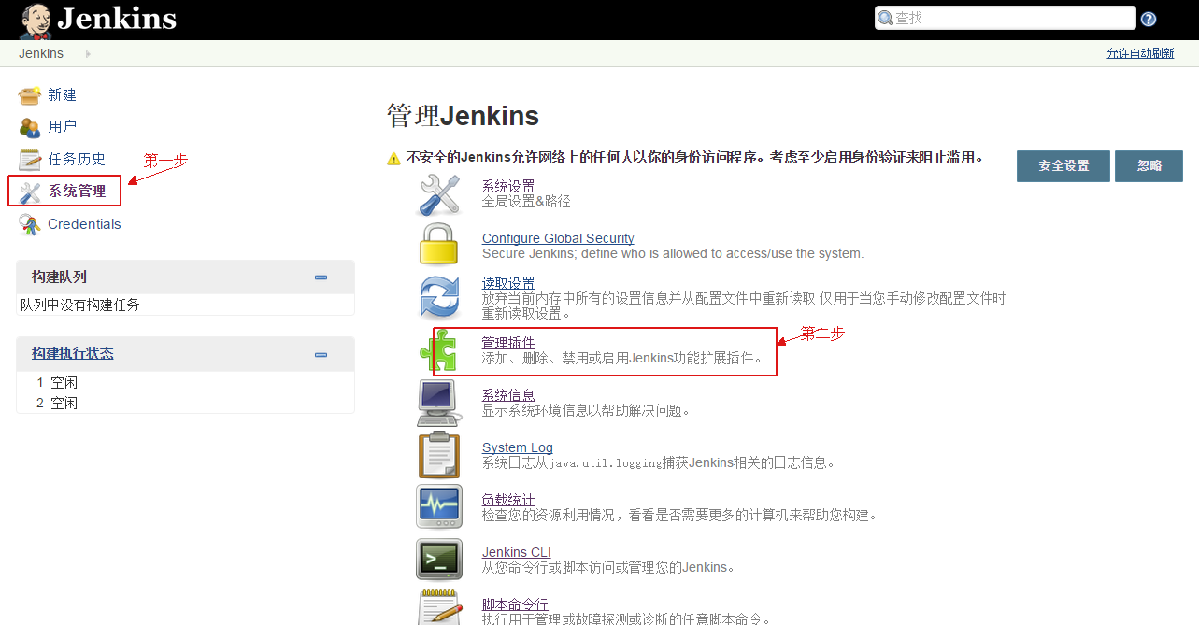
Task: Click the System Log clipboard icon
Action: 438,455
